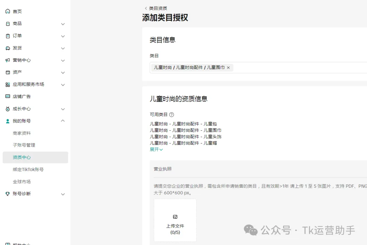This screenshot has width=367, height=245.
Task: Click the 营销中心 megaphone icon
Action: tap(8, 60)
